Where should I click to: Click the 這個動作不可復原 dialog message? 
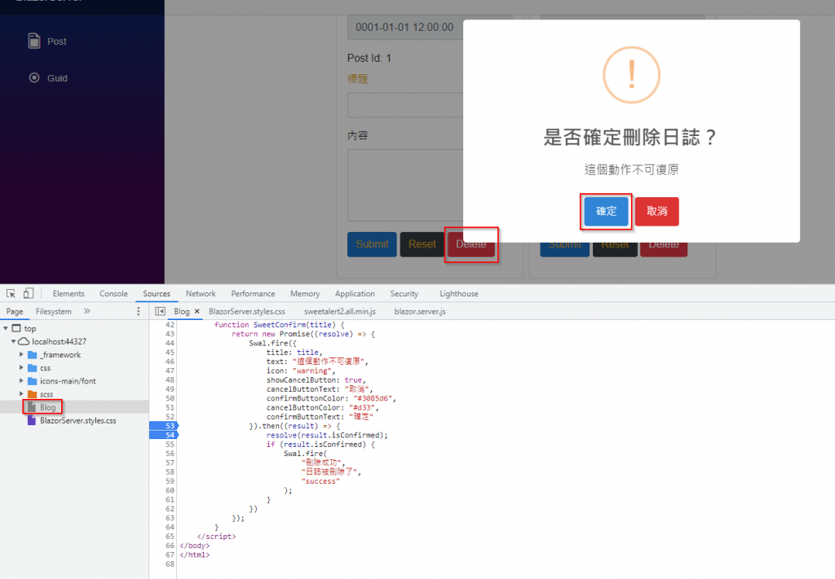[631, 169]
